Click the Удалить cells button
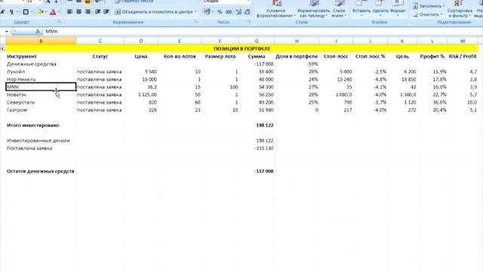This screenshot has width=483, height=272. (x=380, y=9)
